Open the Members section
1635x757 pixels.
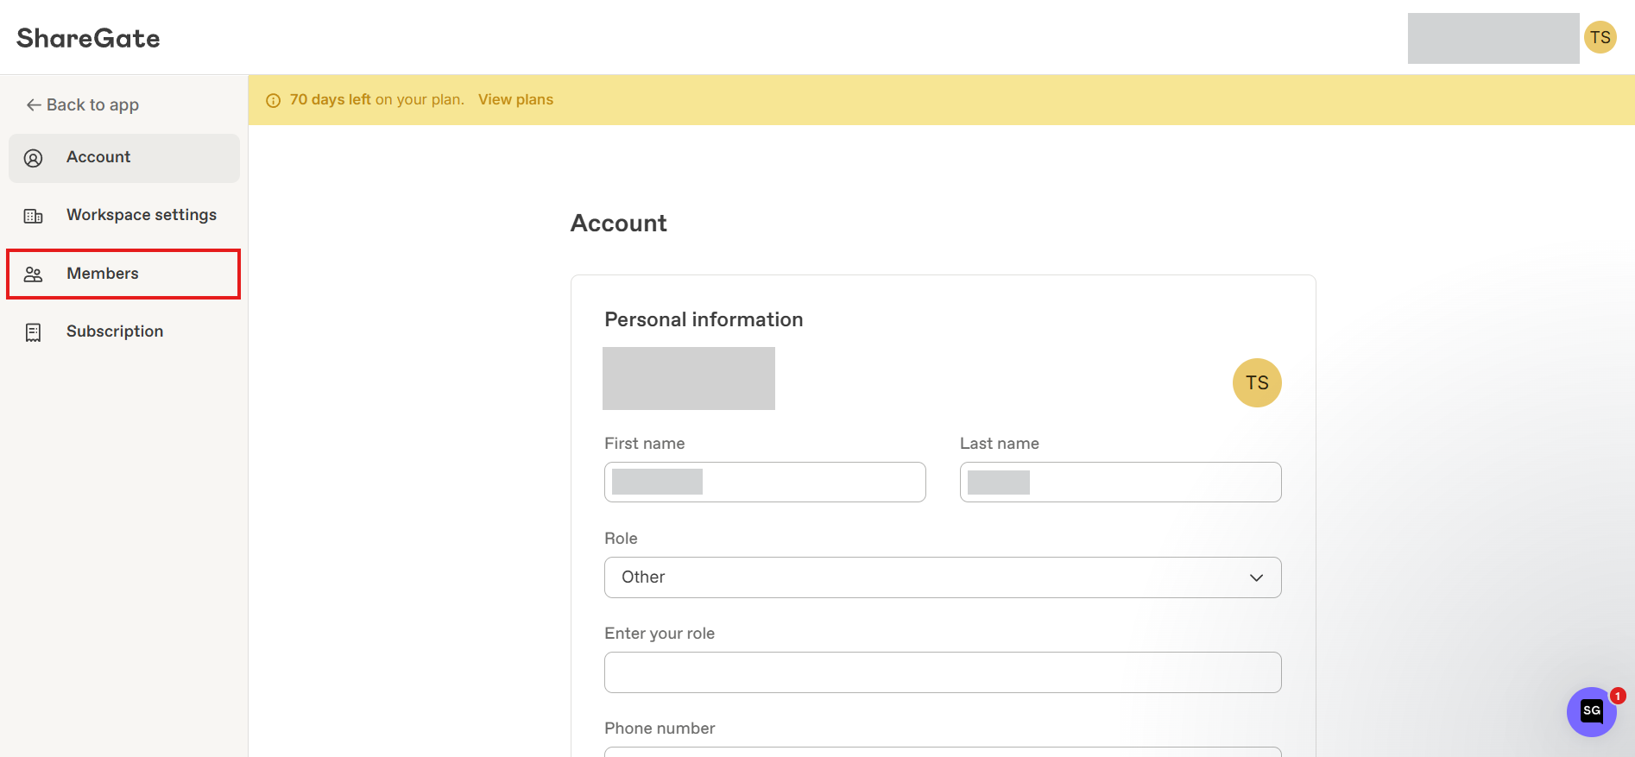[103, 274]
